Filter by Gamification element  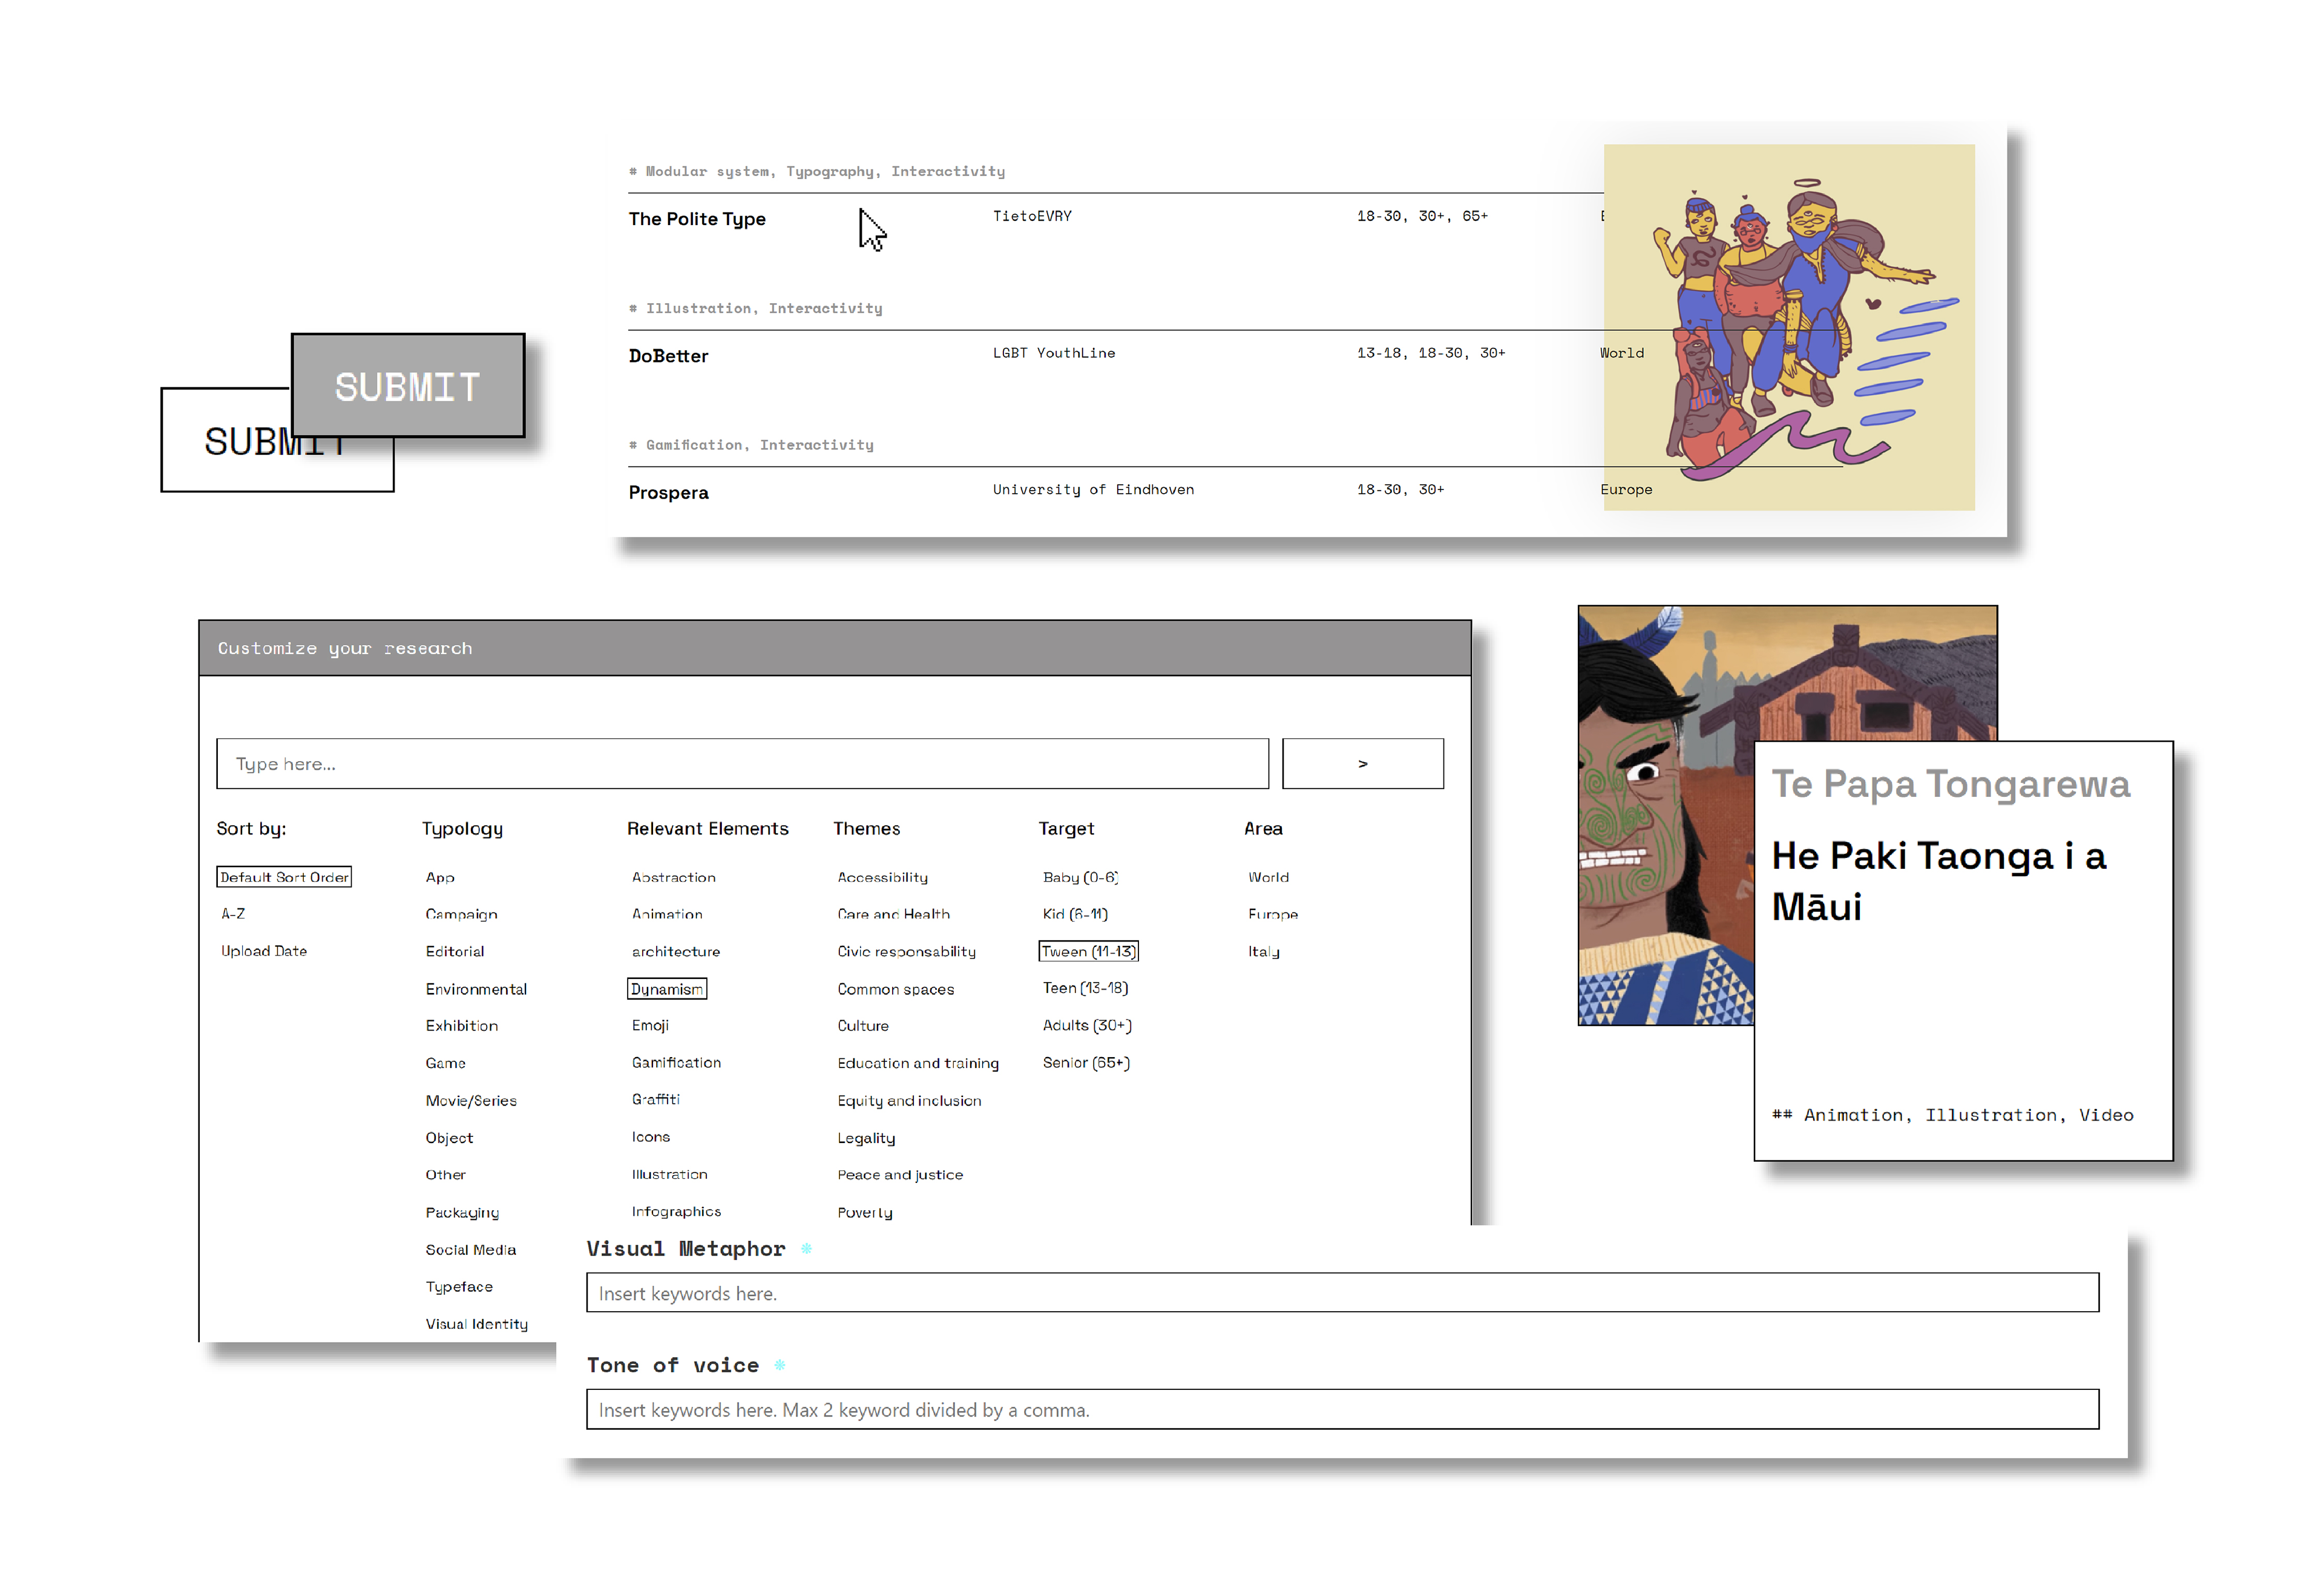coord(676,1062)
